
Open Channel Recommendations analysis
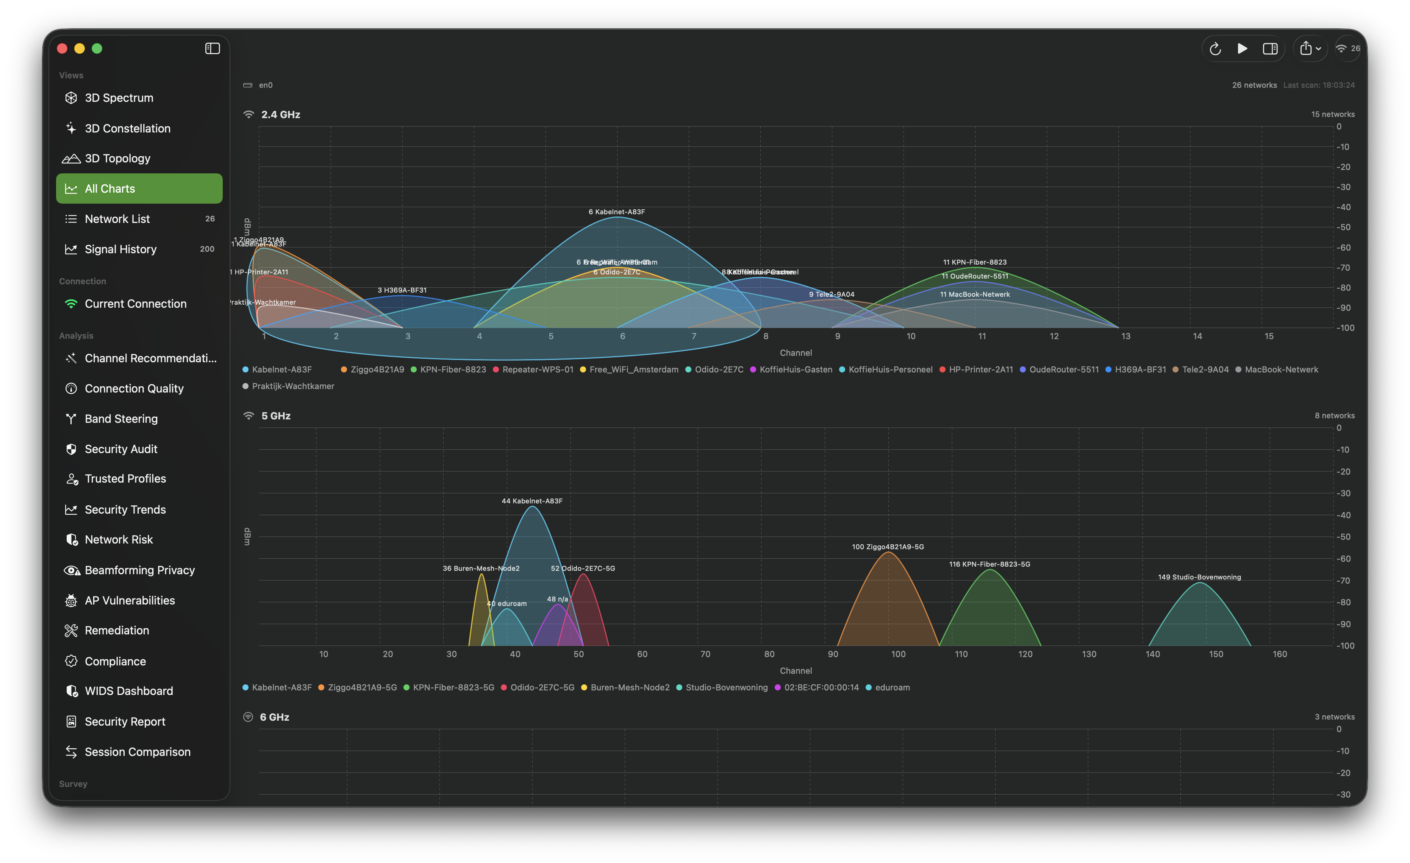click(x=139, y=358)
